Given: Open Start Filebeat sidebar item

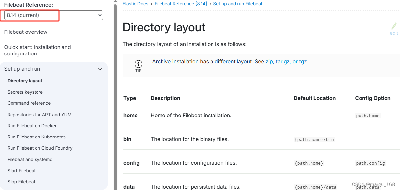Looking at the screenshot, I should pyautogui.click(x=21, y=171).
